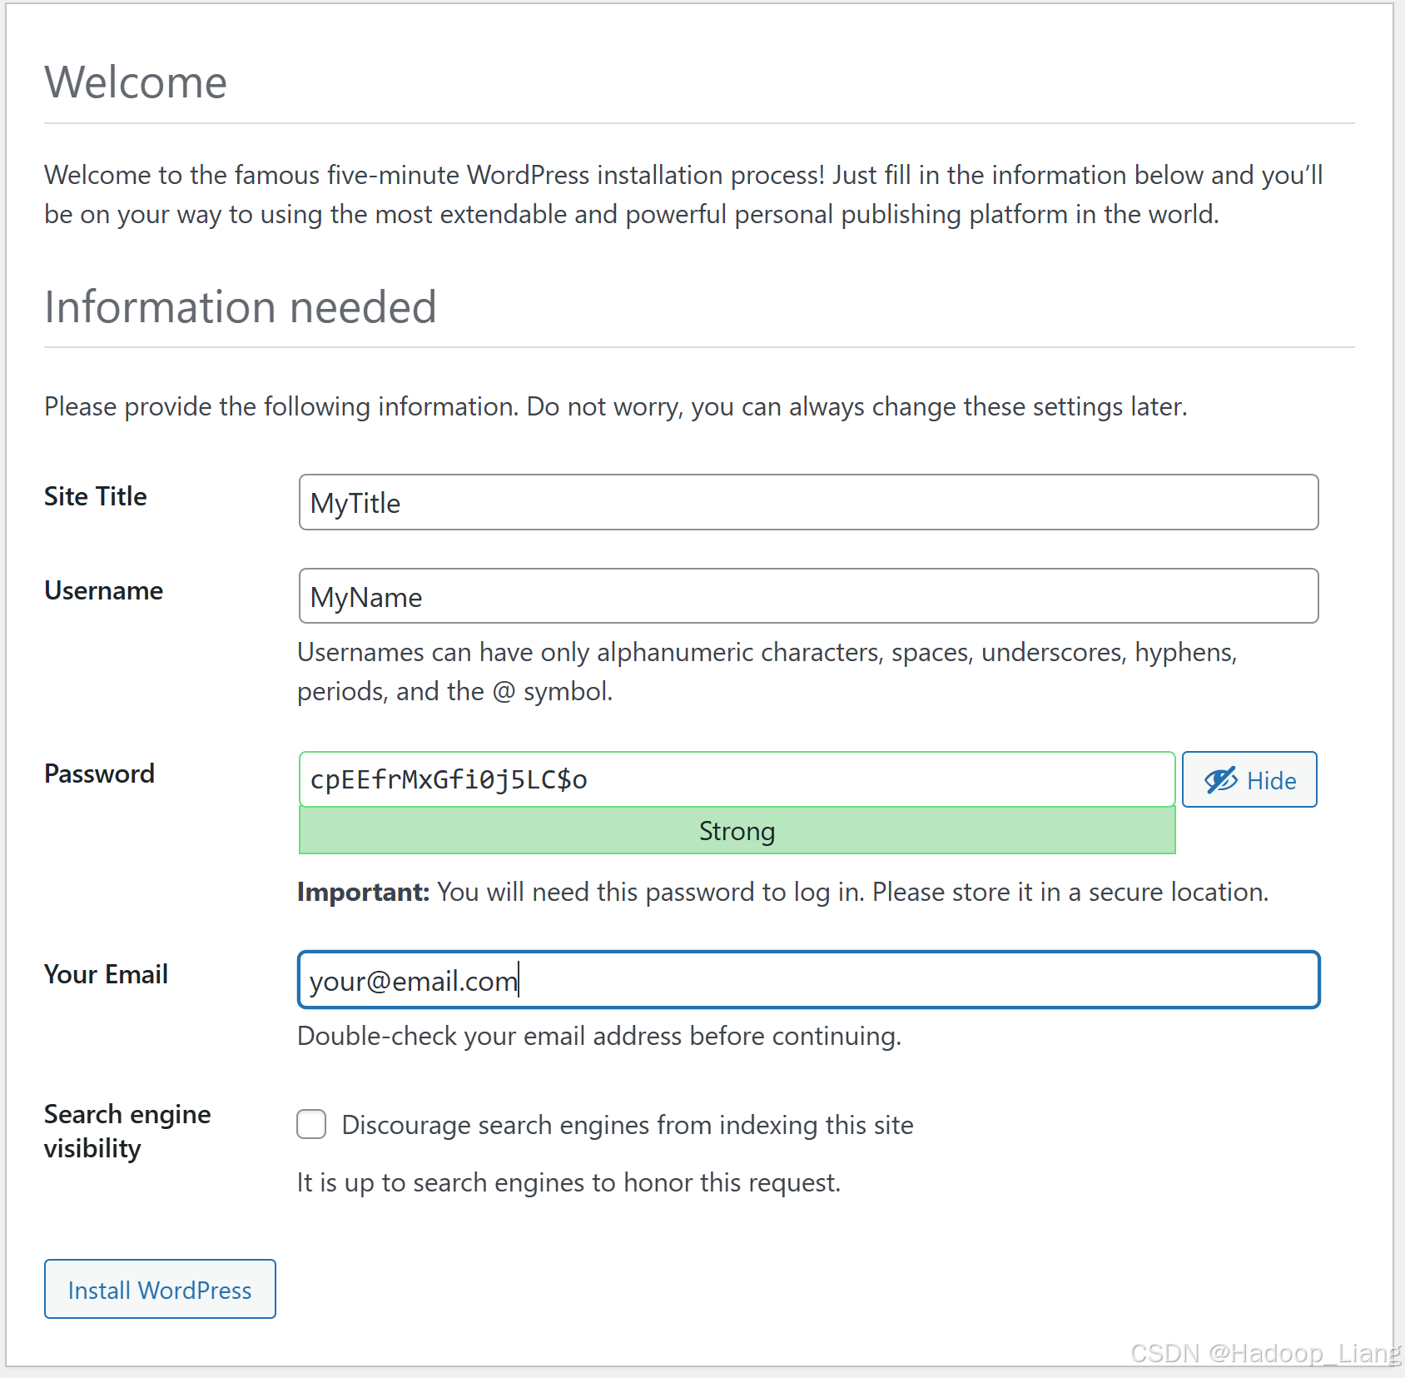1405x1378 pixels.
Task: Focus the Username field containing MyName
Action: [808, 596]
